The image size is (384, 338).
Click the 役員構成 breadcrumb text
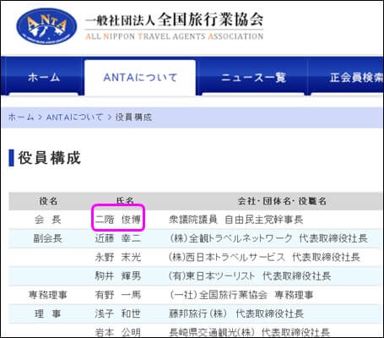(133, 117)
